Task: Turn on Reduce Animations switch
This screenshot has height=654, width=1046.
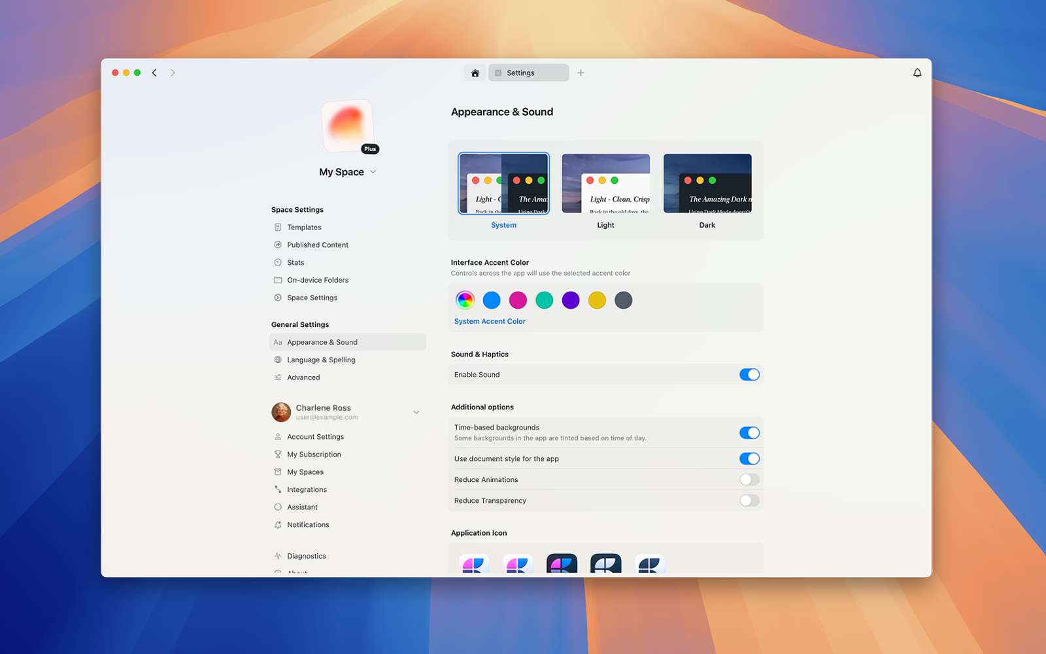Action: pyautogui.click(x=749, y=479)
